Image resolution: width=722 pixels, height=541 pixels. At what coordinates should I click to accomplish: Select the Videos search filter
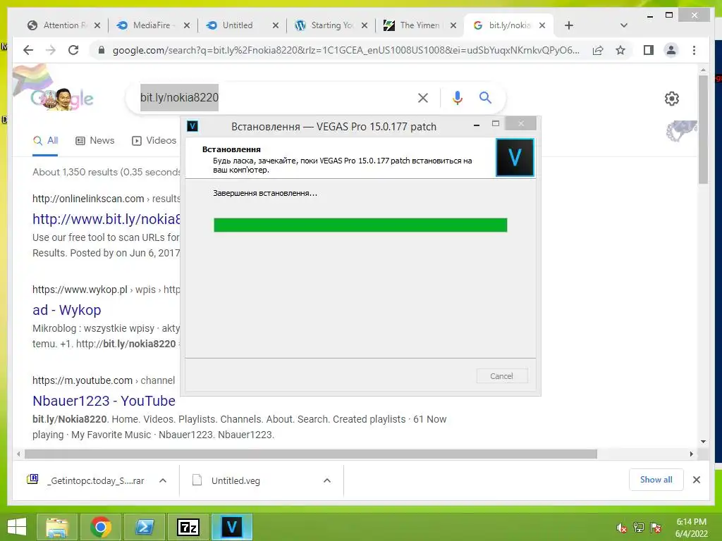154,140
